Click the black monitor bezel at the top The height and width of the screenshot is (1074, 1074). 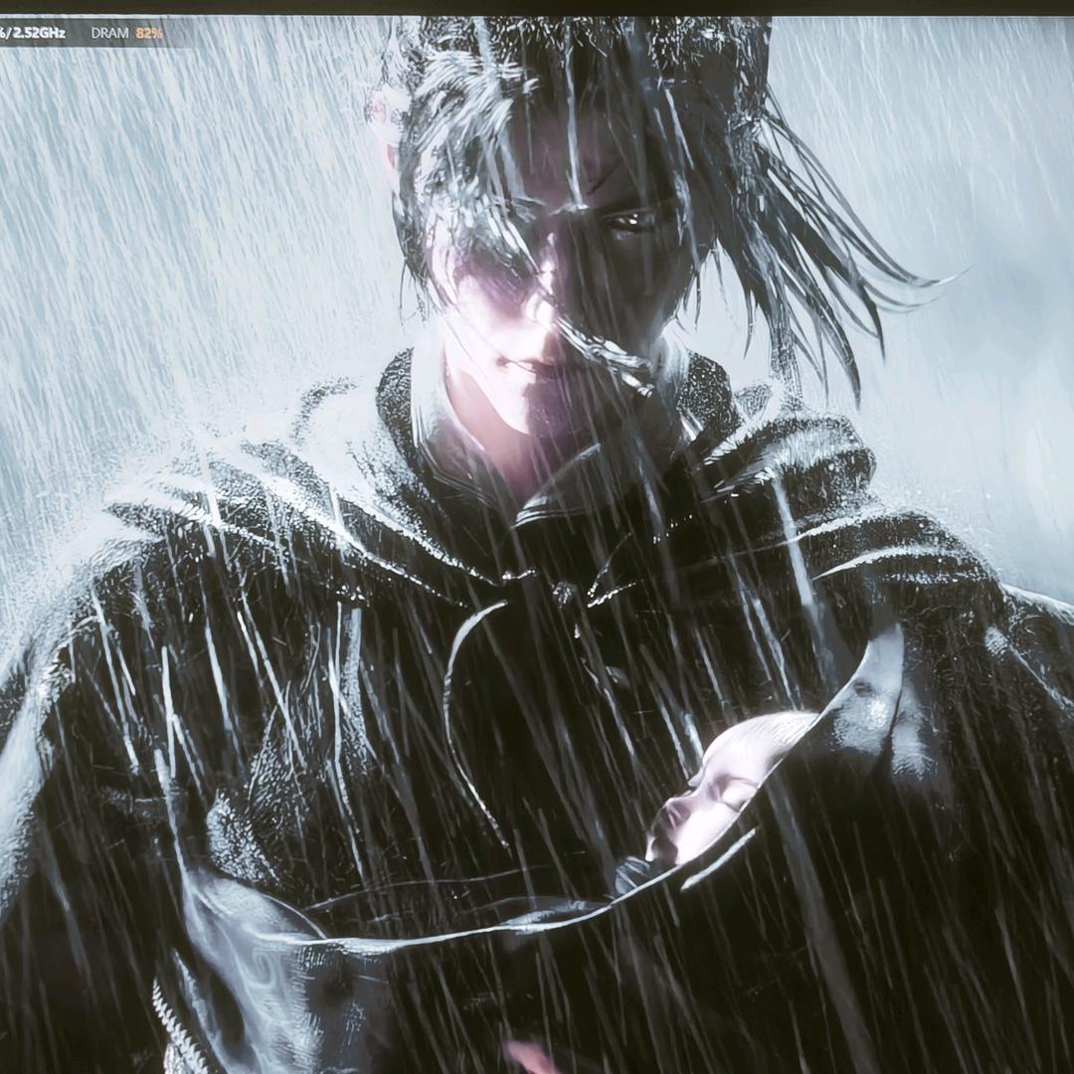[x=537, y=7]
